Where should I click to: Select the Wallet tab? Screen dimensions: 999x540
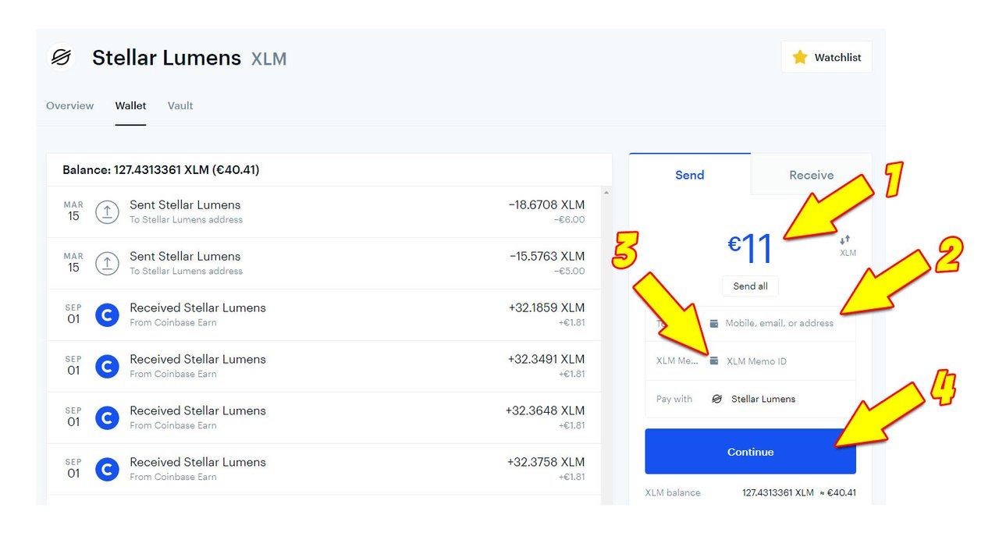[x=130, y=105]
